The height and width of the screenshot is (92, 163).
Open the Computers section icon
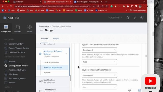coord(6,27)
